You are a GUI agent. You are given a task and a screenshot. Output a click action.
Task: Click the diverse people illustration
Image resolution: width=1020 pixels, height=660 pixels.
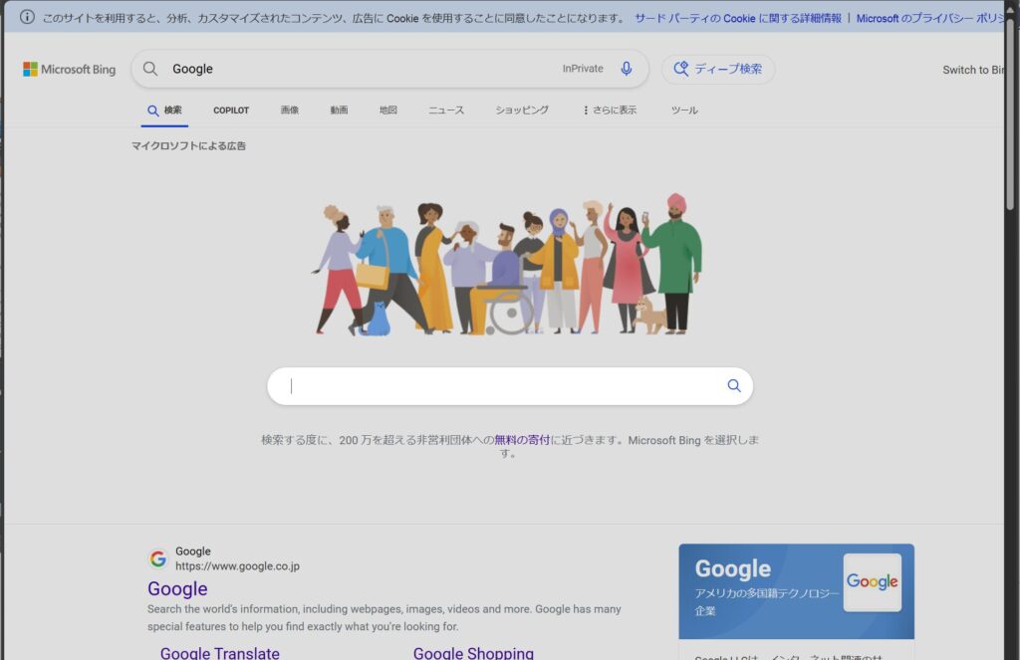509,264
